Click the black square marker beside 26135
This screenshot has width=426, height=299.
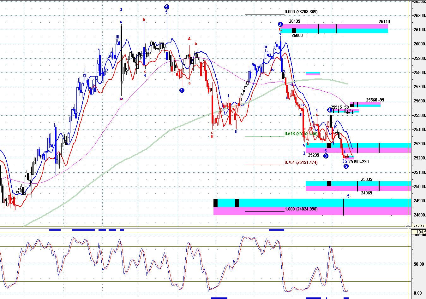click(294, 31)
